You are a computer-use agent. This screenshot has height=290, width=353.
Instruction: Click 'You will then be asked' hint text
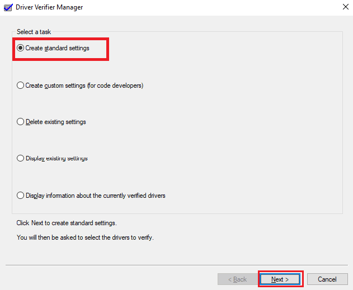coord(85,237)
